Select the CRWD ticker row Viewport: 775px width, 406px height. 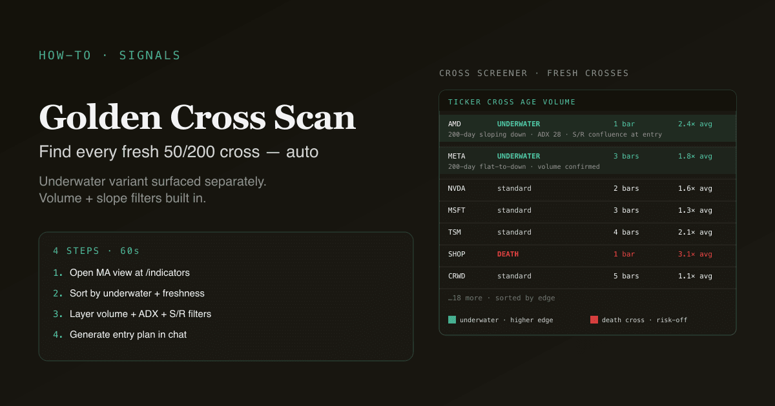click(x=588, y=276)
